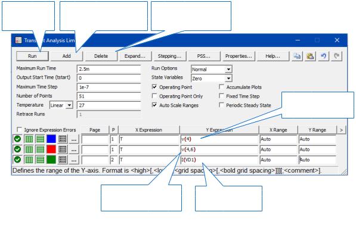Click numeric output table icon in I(VD1) row
This screenshot has height=231, width=356.
pyautogui.click(x=63, y=160)
